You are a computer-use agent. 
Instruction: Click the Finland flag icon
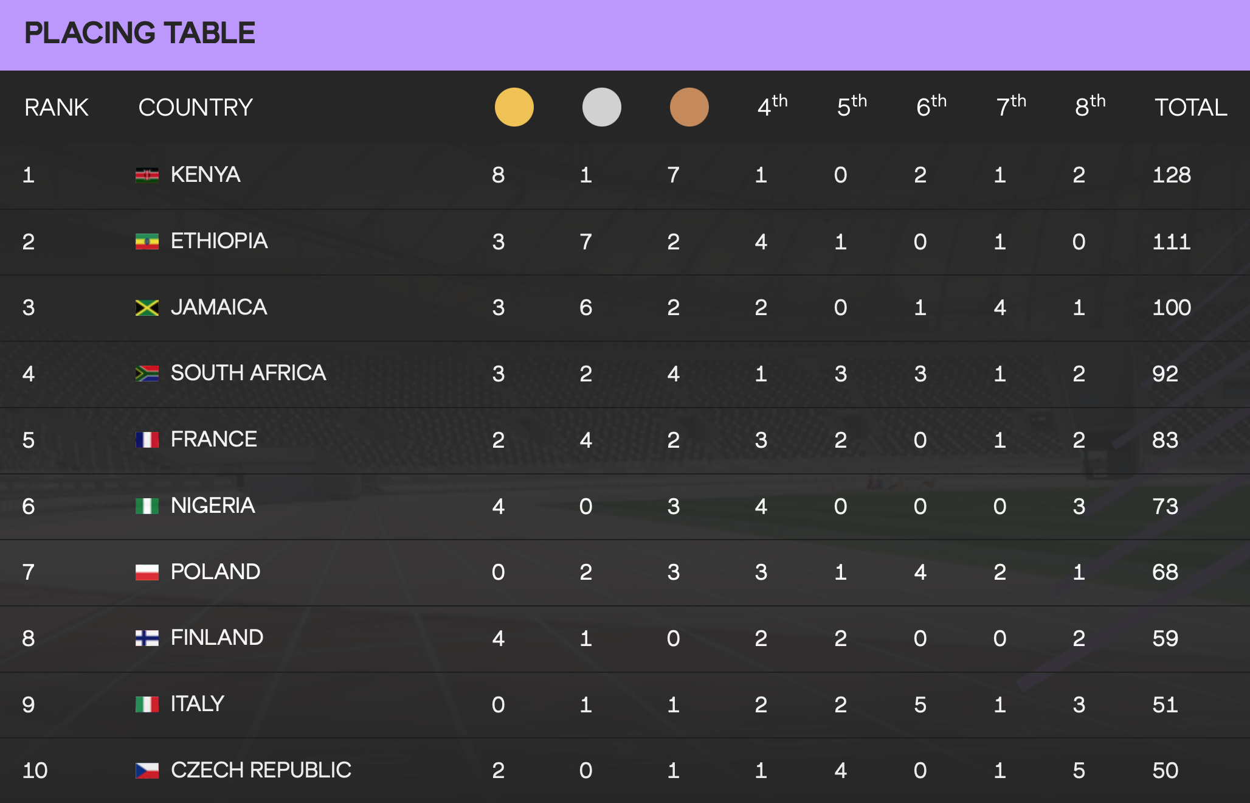147,638
